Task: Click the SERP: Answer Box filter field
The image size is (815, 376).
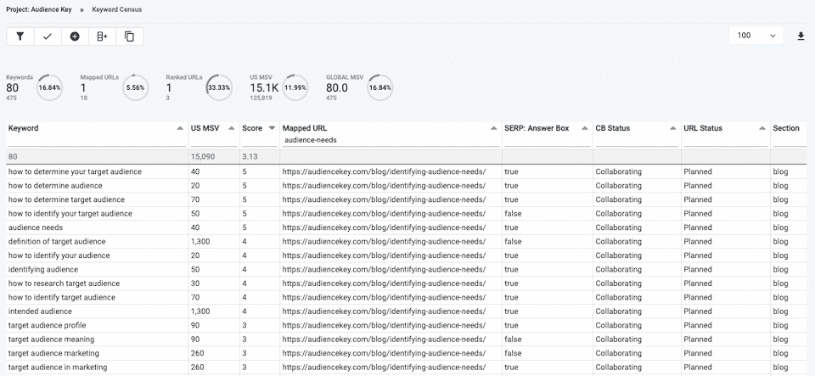Action: (x=547, y=140)
